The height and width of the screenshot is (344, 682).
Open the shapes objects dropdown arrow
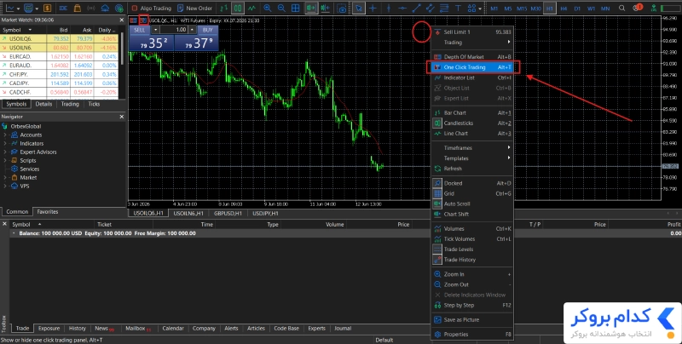pyautogui.click(x=480, y=9)
